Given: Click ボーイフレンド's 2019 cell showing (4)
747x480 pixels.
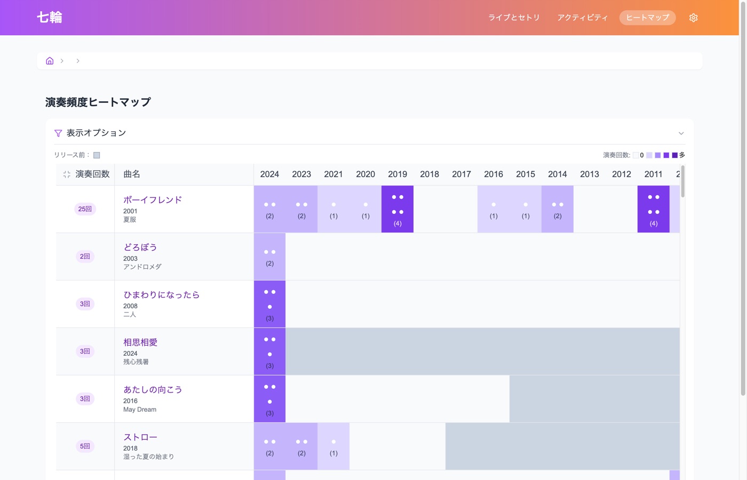Looking at the screenshot, I should (x=398, y=209).
